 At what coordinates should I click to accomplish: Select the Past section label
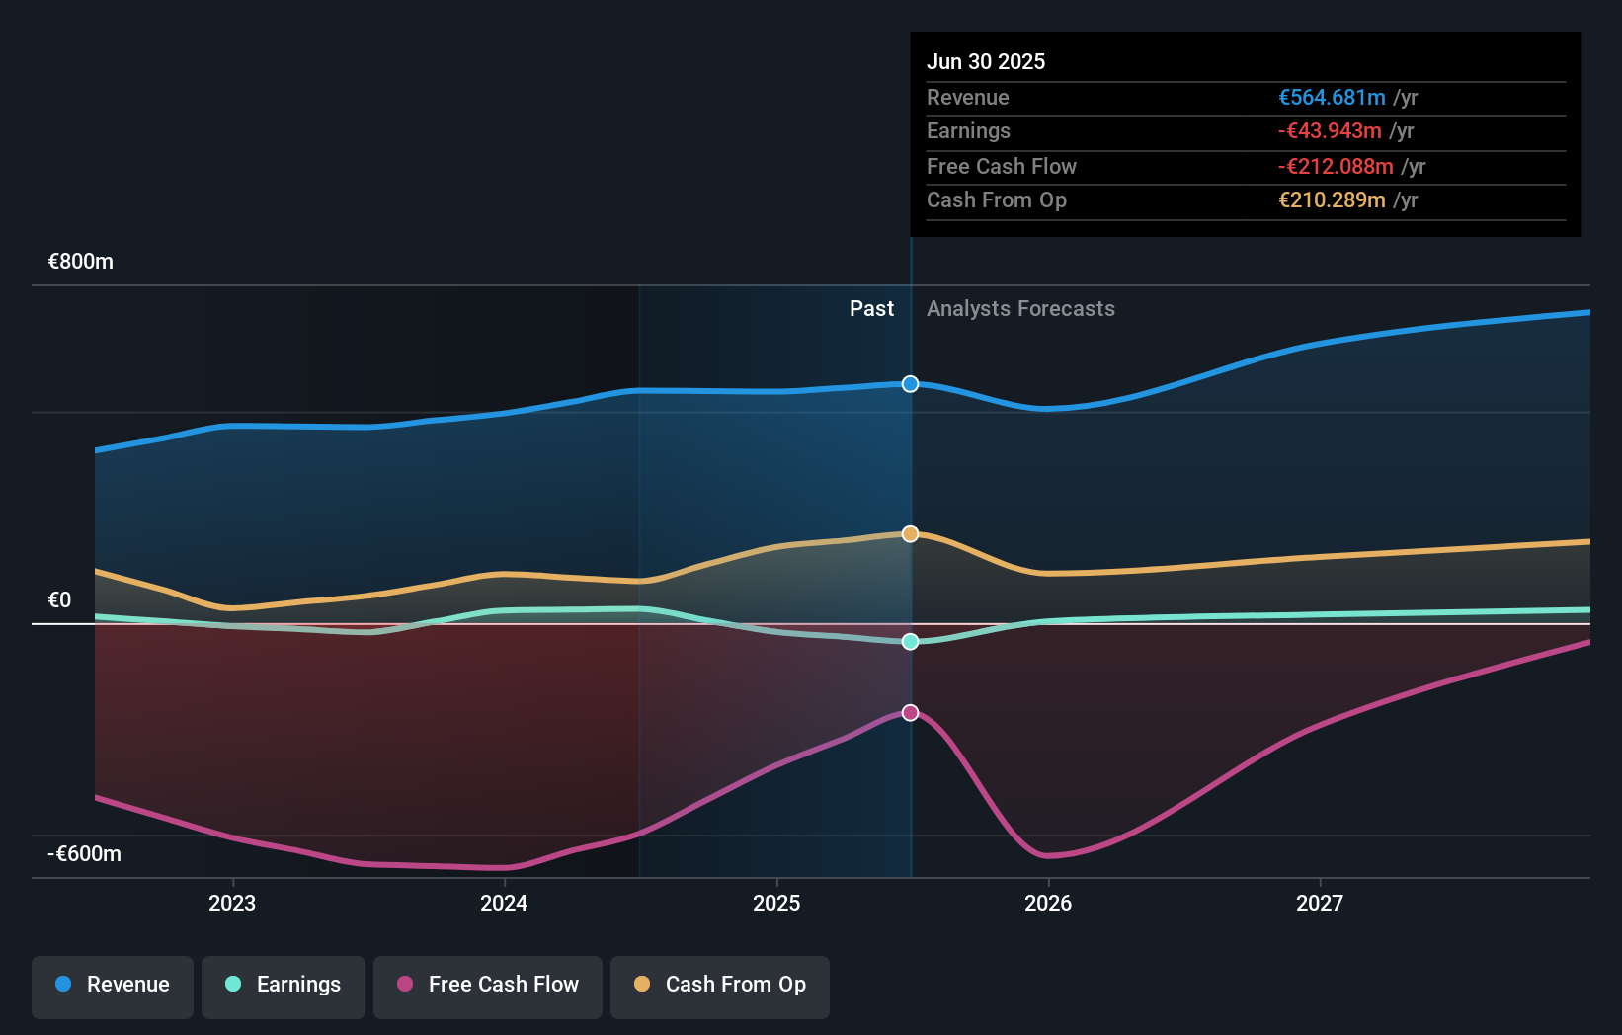click(871, 309)
